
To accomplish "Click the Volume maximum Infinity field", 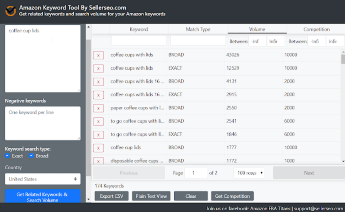I will point(276,41).
